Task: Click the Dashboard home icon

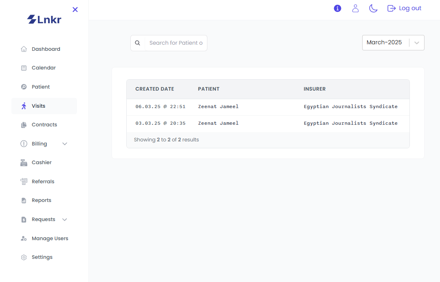Action: click(24, 49)
